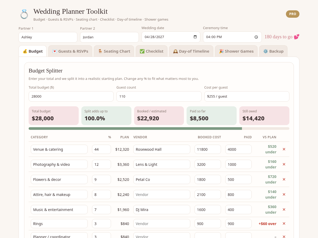Click the VS PLAN column header
Viewport: 318px width, 238px height.
(x=270, y=137)
